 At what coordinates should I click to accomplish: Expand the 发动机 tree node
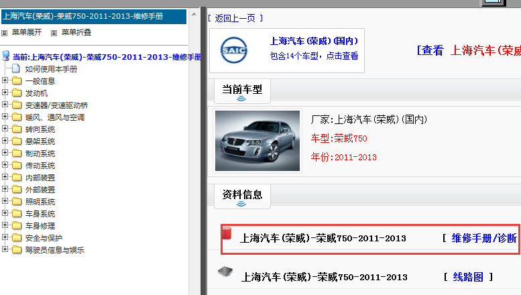click(5, 92)
